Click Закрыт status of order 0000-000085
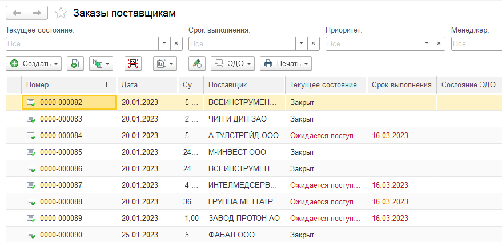The height and width of the screenshot is (242, 502). pos(302,152)
